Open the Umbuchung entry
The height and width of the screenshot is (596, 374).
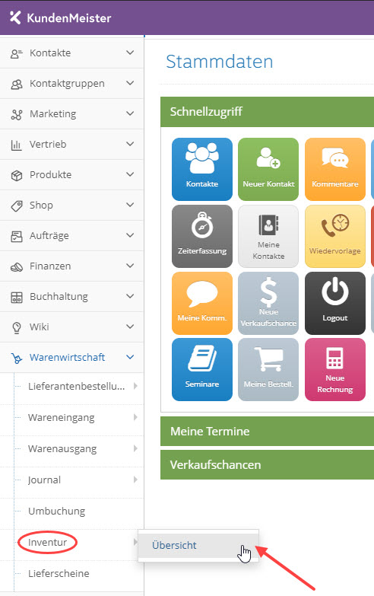click(56, 511)
